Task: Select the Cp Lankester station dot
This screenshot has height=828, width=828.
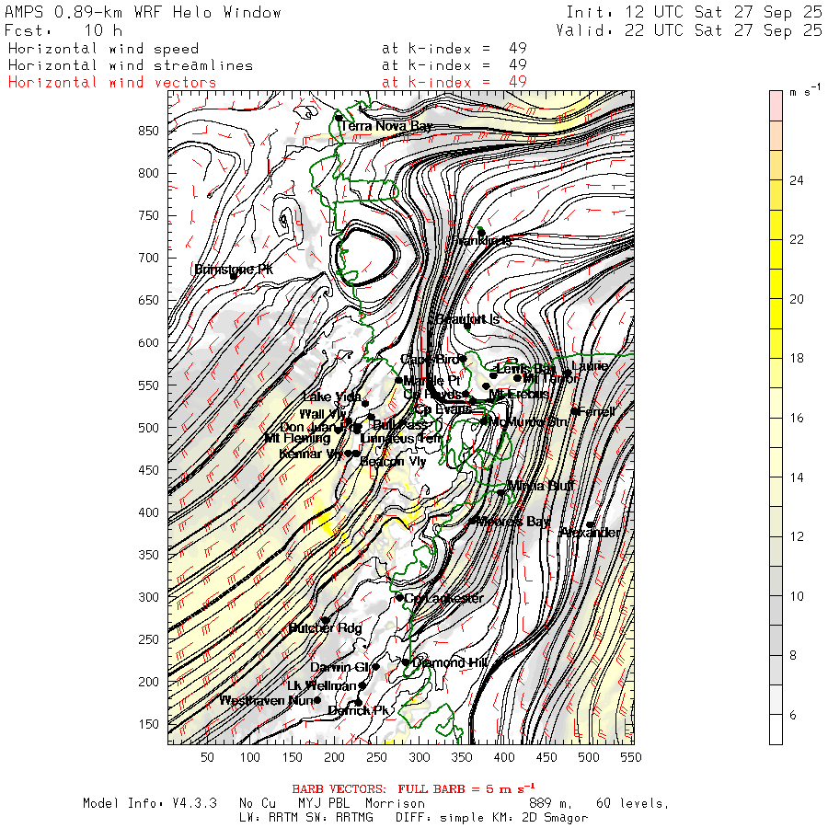Action: (399, 598)
